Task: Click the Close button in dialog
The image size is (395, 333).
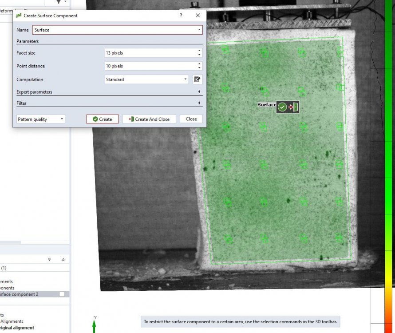Action: click(x=191, y=119)
